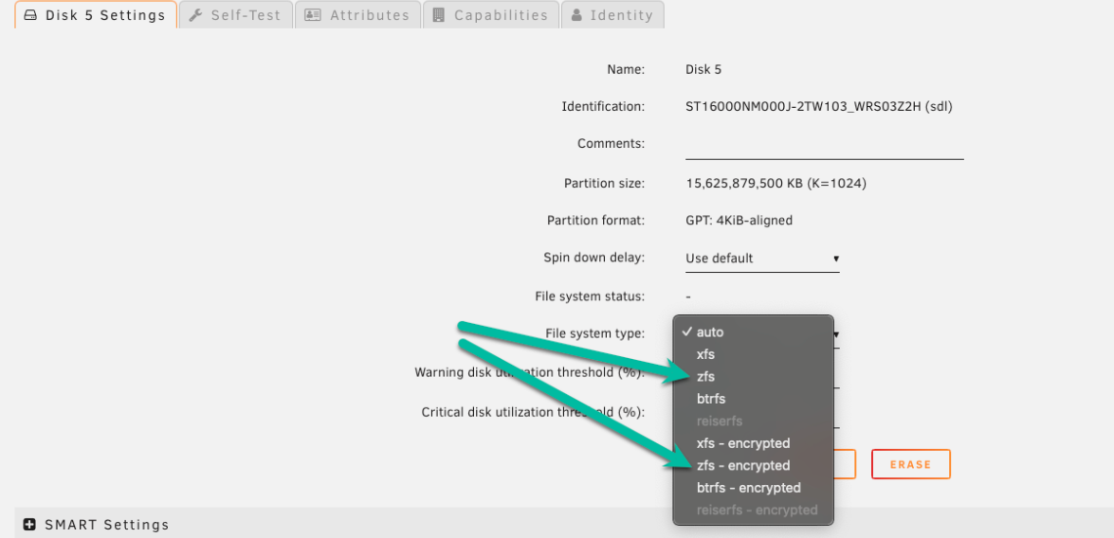Click the Comments input field
1114x538 pixels.
pos(824,145)
